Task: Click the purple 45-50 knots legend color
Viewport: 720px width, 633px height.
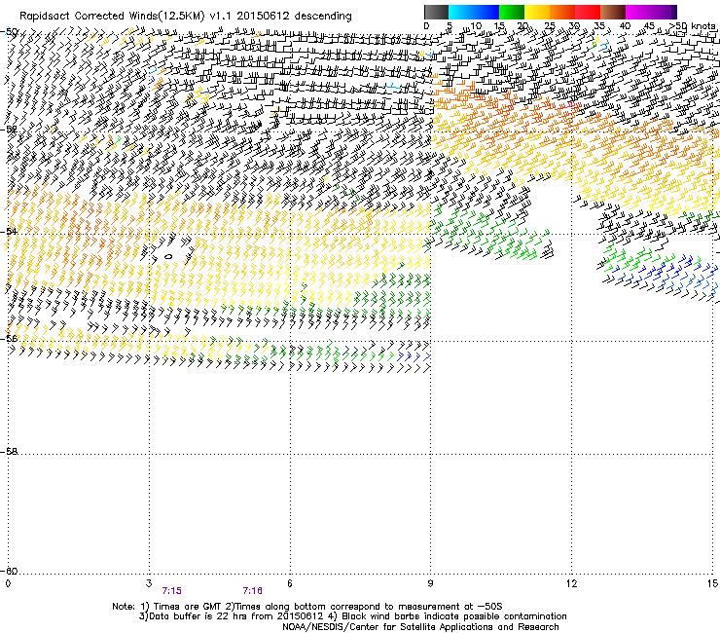Action: point(664,12)
